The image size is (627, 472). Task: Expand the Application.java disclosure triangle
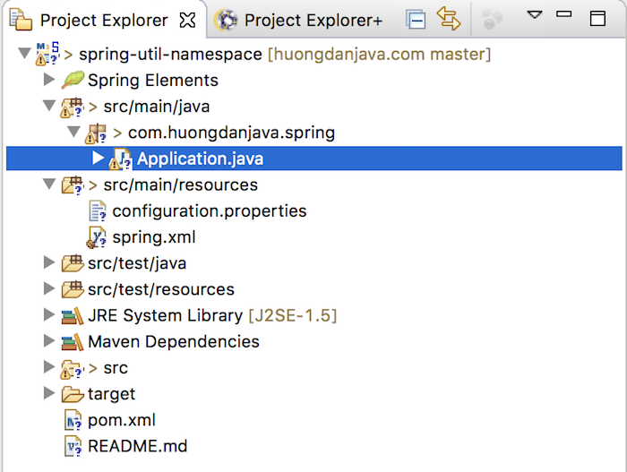(98, 158)
